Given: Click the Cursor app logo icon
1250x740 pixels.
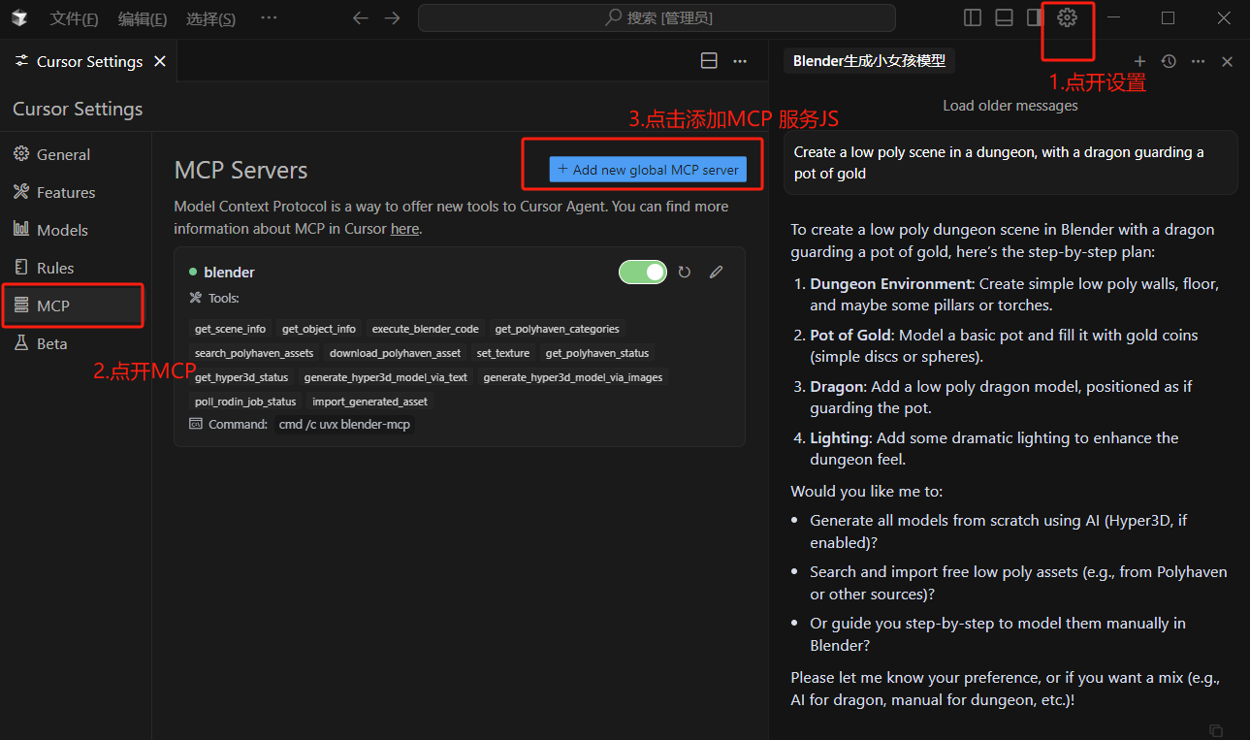Looking at the screenshot, I should (x=19, y=17).
